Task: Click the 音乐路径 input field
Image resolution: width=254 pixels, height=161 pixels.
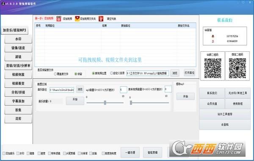Action: click(x=62, y=90)
